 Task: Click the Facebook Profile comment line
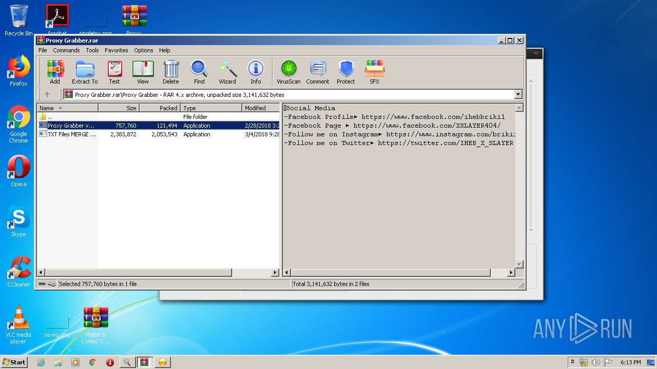click(394, 117)
